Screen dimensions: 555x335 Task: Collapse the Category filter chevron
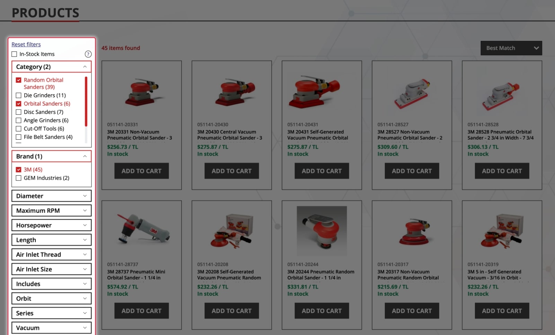85,67
